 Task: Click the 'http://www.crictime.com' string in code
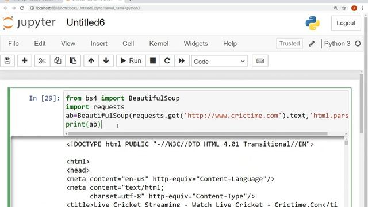(232, 116)
